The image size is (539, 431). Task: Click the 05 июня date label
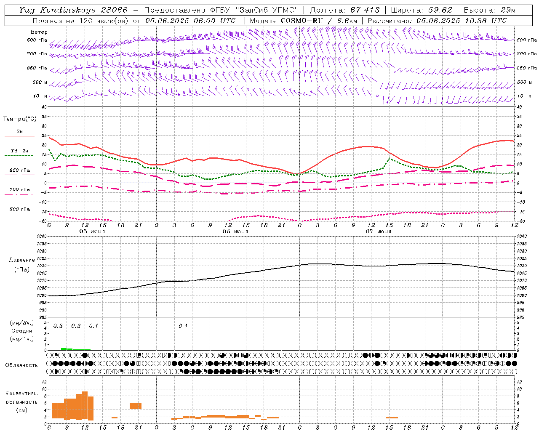tap(92, 231)
